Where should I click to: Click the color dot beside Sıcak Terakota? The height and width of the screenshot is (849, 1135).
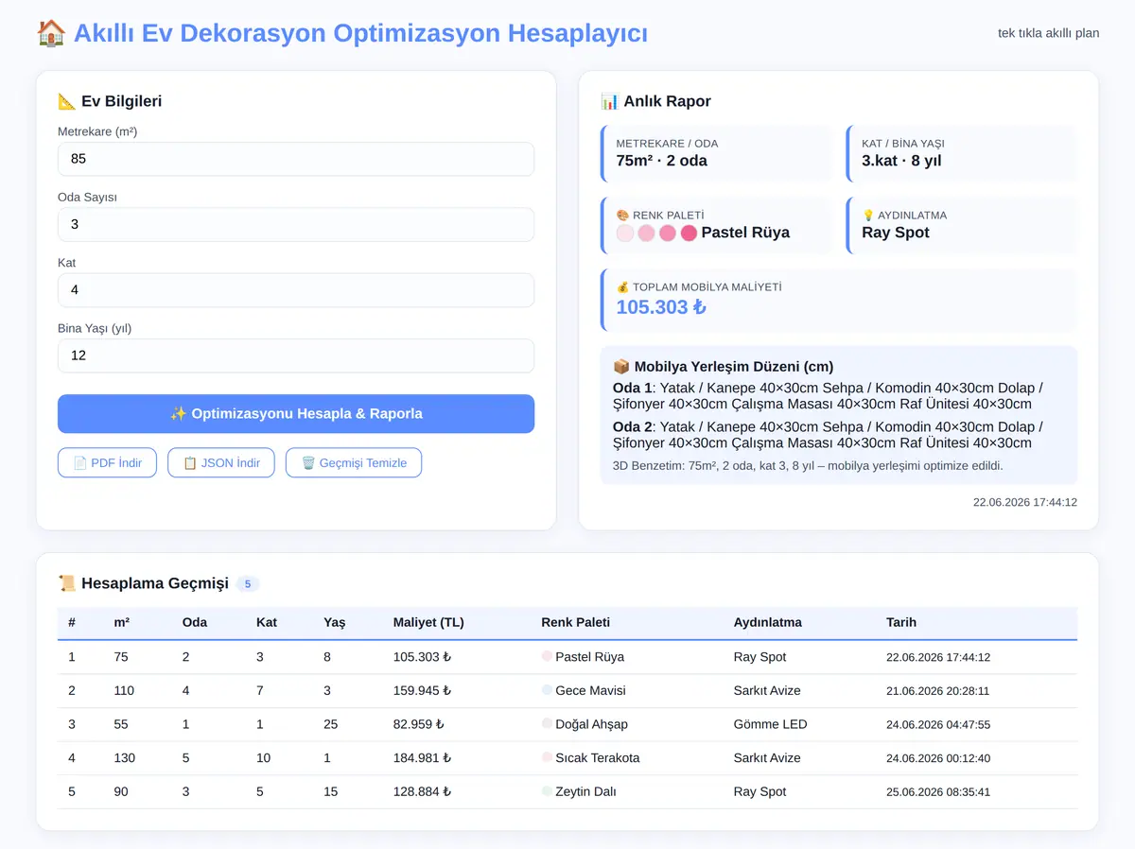point(547,757)
